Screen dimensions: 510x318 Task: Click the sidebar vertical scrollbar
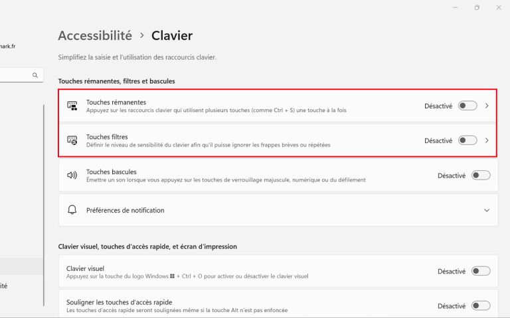(44, 205)
